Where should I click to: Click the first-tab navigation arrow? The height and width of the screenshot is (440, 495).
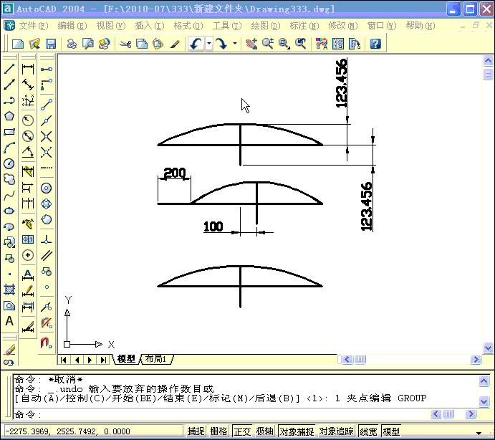pos(63,360)
